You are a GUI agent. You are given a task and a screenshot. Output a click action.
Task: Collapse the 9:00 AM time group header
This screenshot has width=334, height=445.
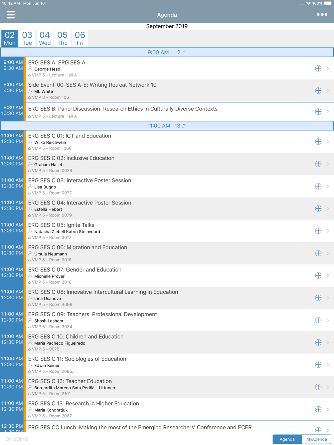167,52
